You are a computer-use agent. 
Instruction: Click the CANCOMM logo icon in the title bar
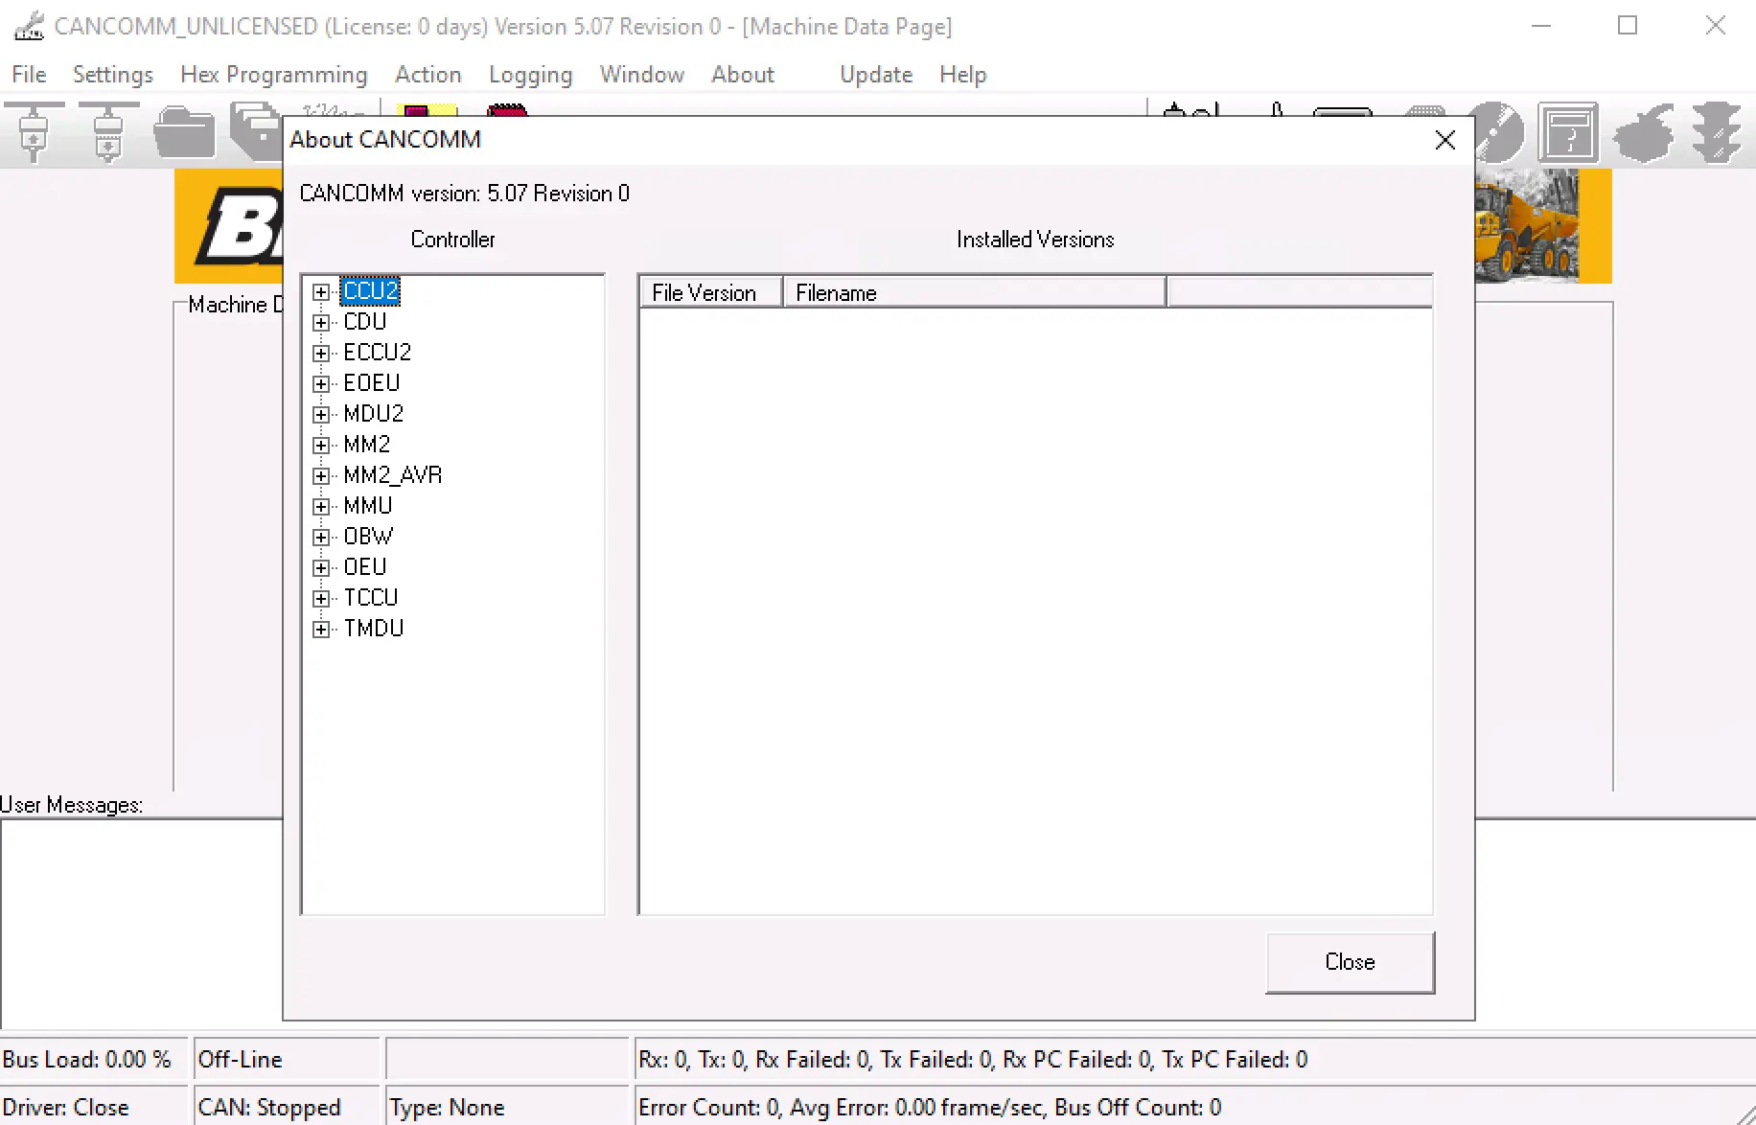[x=28, y=26]
